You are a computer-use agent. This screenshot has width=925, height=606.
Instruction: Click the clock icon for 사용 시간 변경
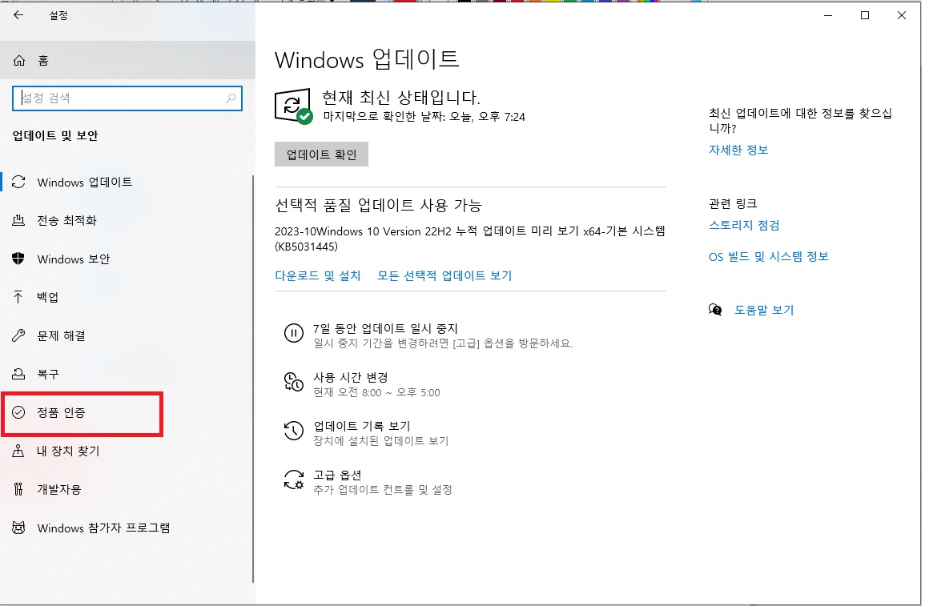293,382
